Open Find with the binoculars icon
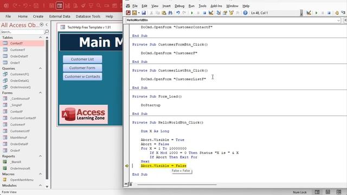Screen dimensions: 347x195 170,13
